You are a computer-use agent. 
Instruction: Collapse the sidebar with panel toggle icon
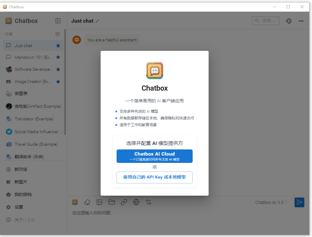[58, 21]
